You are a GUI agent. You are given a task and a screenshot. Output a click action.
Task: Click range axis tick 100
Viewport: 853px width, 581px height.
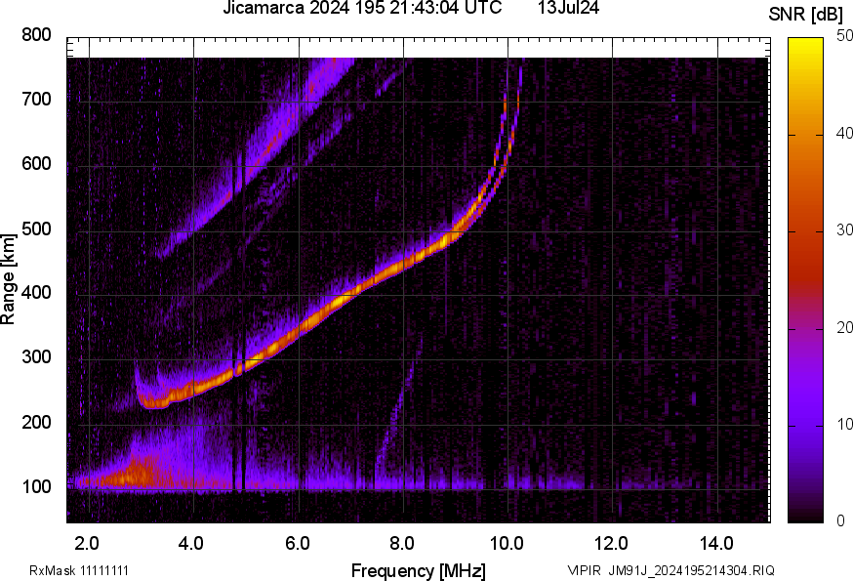click(36, 486)
